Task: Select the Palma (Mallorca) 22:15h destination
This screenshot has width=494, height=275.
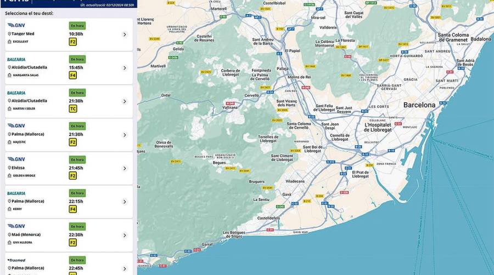Action: [28, 201]
